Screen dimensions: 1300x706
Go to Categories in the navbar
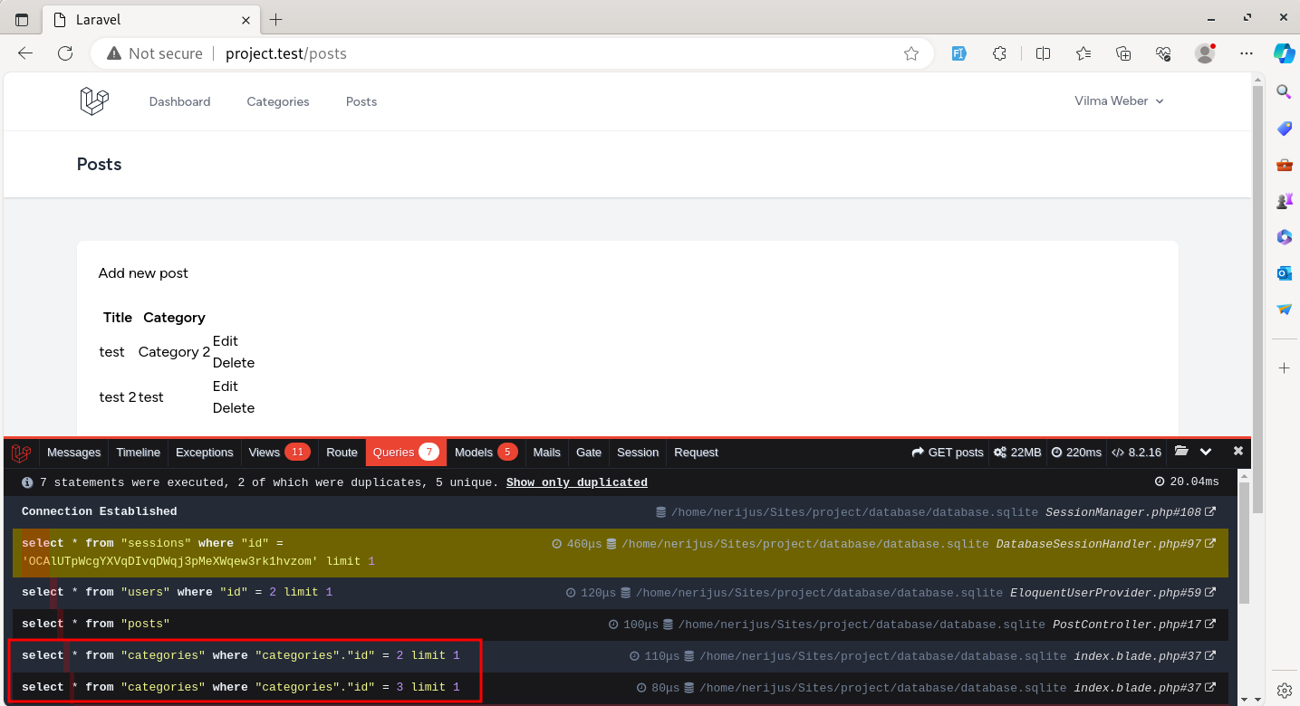click(278, 101)
